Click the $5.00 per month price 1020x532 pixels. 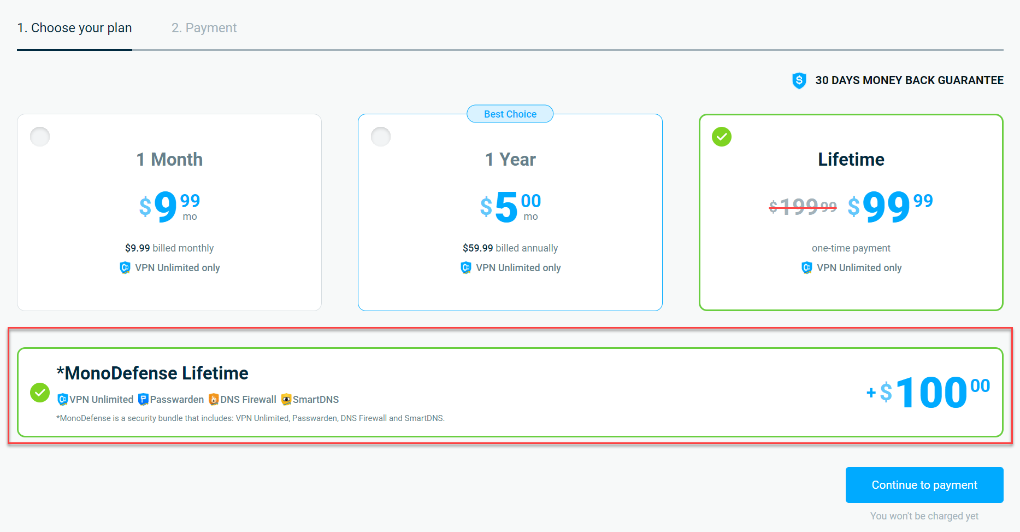510,207
